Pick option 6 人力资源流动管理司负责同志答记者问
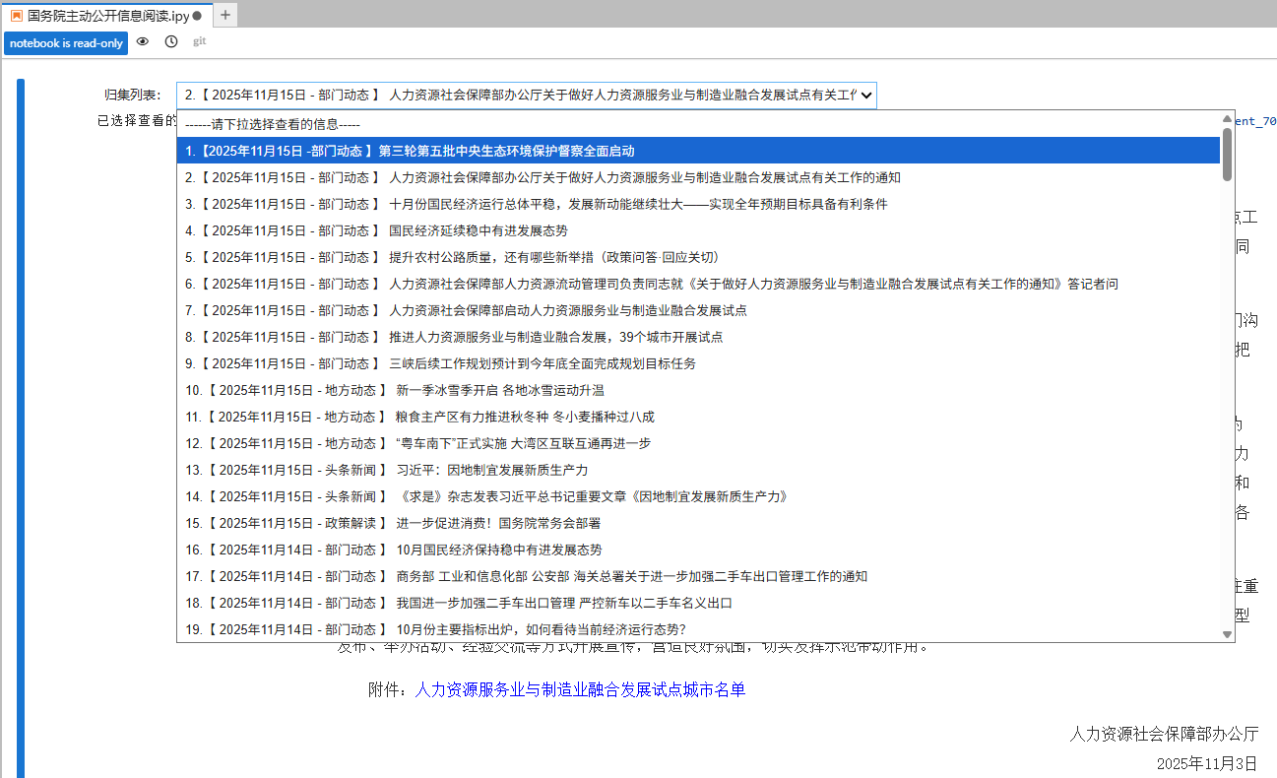Viewport: 1277px width, 778px height. (x=698, y=284)
